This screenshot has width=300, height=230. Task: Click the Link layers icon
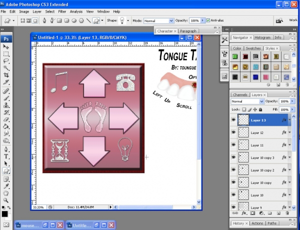(235, 213)
